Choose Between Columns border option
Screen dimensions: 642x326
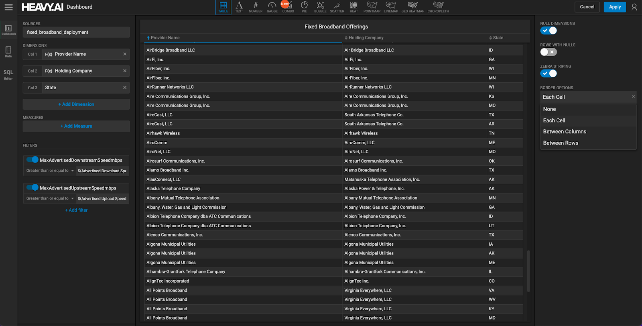[564, 132]
